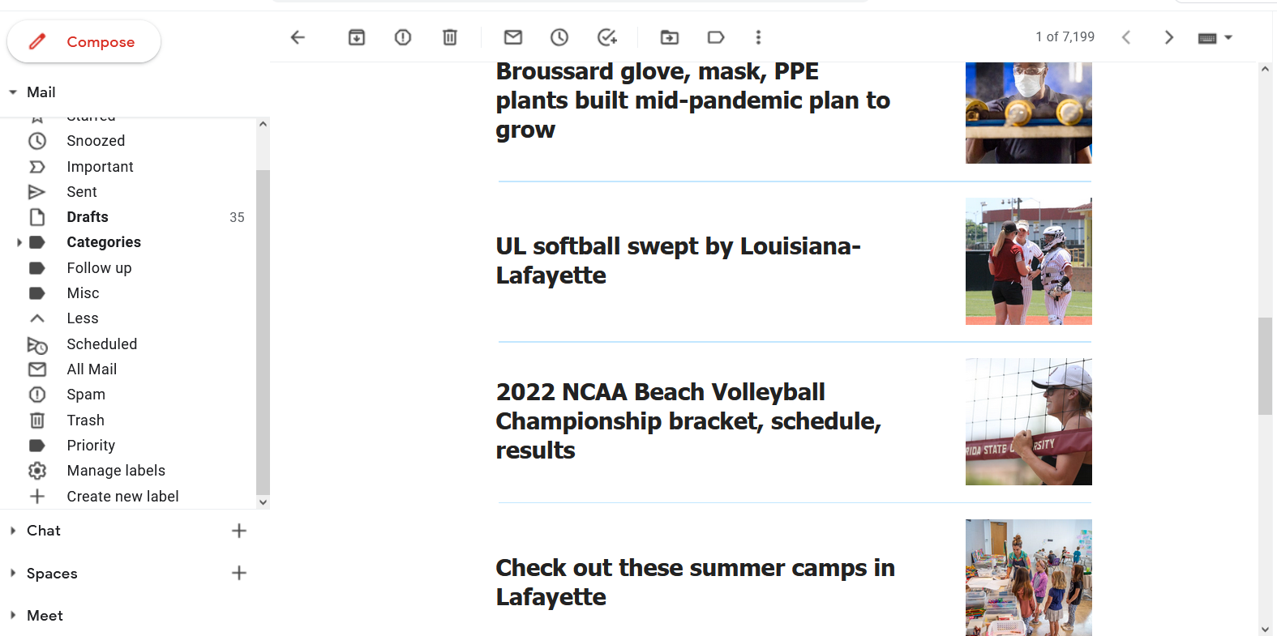Read the UL softball swept article
The image size is (1277, 636).
(x=678, y=260)
